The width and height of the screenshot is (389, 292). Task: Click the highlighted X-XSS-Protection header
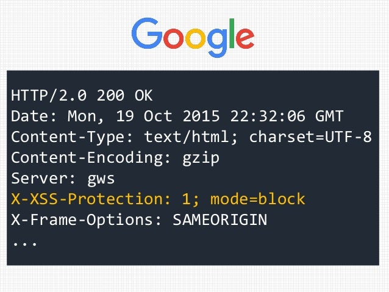(158, 199)
